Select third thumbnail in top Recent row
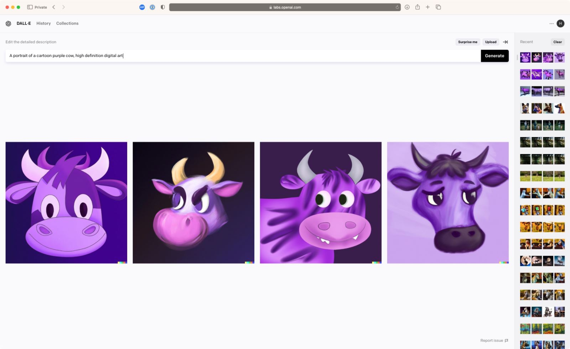 [548, 57]
